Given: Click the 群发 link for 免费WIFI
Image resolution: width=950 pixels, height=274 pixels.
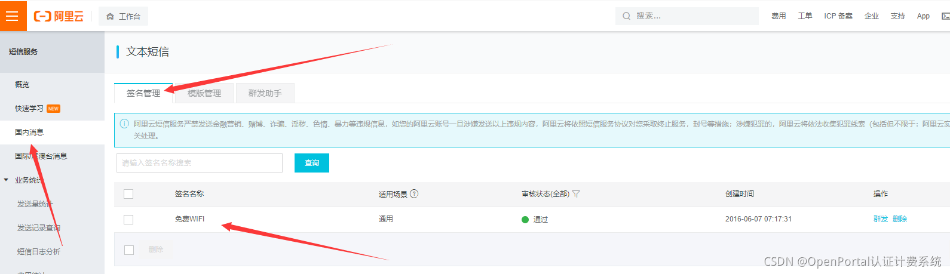Looking at the screenshot, I should pyautogui.click(x=881, y=219).
